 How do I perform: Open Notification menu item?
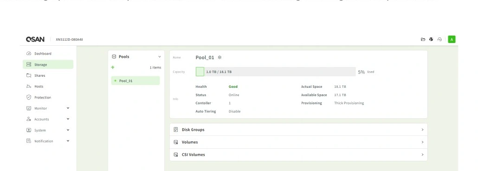48,141
